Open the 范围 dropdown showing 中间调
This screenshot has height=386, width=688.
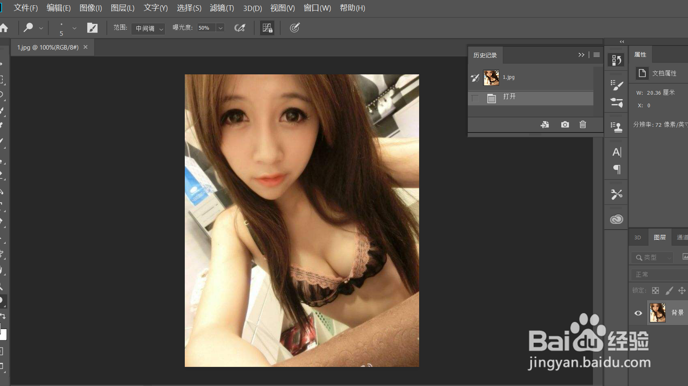(148, 28)
